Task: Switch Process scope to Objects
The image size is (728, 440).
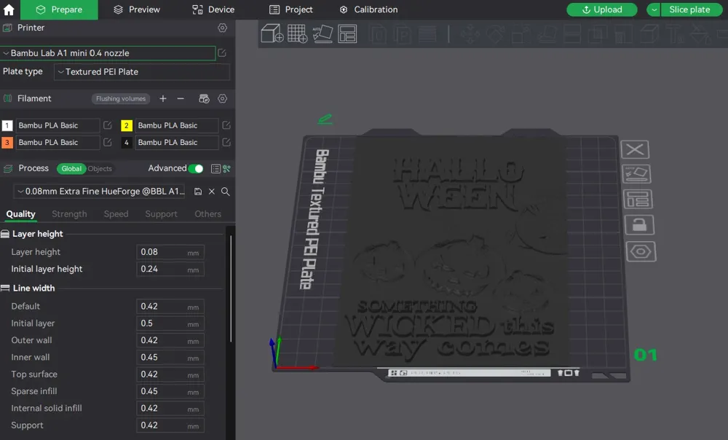Action: tap(100, 169)
